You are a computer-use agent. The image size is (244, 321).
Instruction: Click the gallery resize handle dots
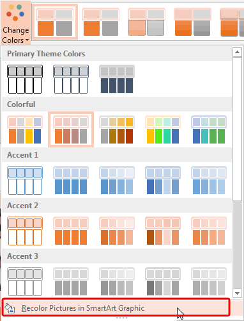click(122, 318)
